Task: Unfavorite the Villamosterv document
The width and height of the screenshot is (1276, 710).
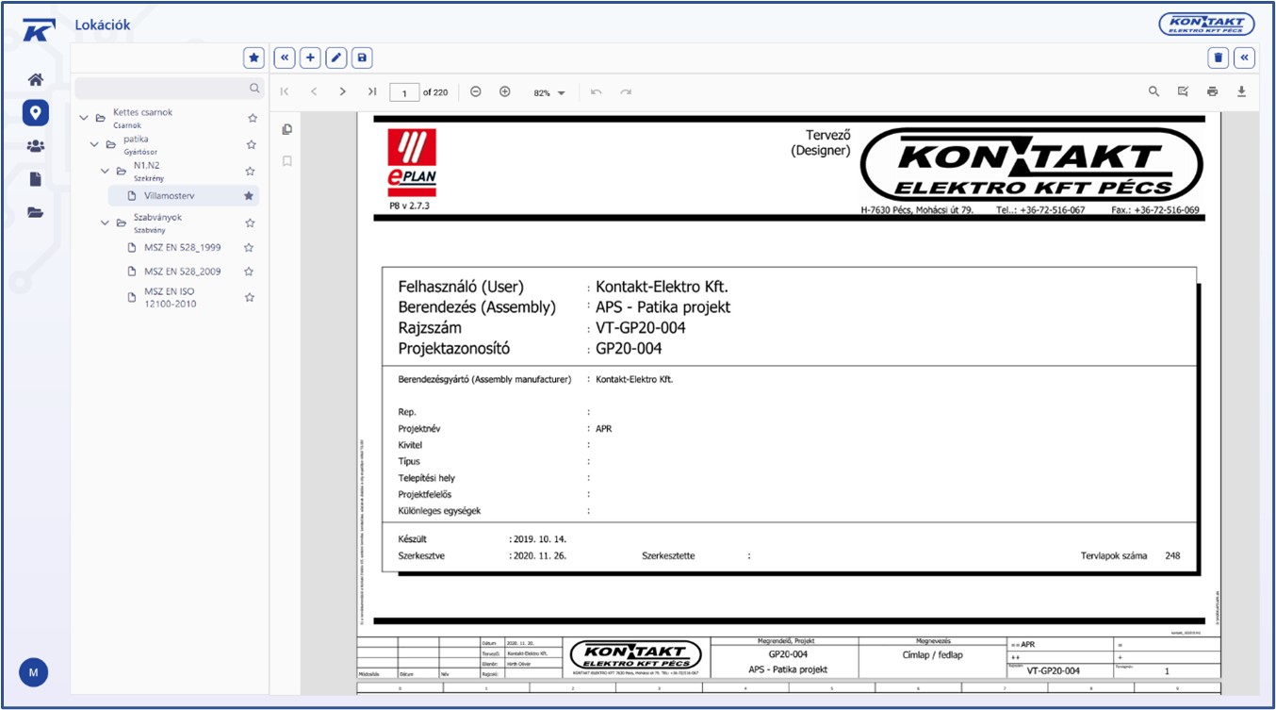Action: [x=249, y=196]
